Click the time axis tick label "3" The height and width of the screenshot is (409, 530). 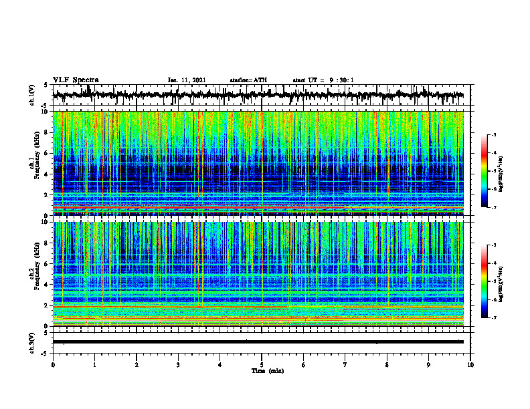pos(178,365)
